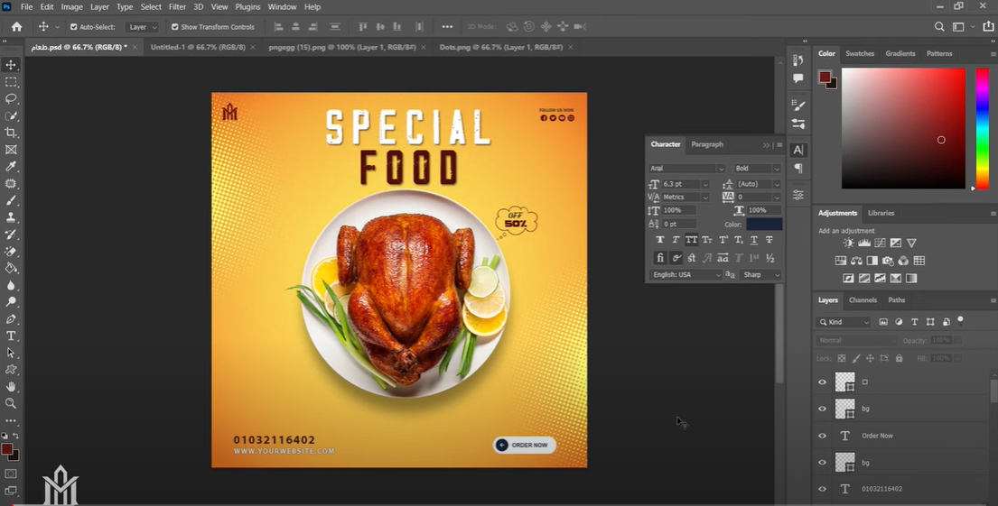Select the Zoom tool in toolbar
Viewport: 998px width, 506px height.
click(x=11, y=403)
